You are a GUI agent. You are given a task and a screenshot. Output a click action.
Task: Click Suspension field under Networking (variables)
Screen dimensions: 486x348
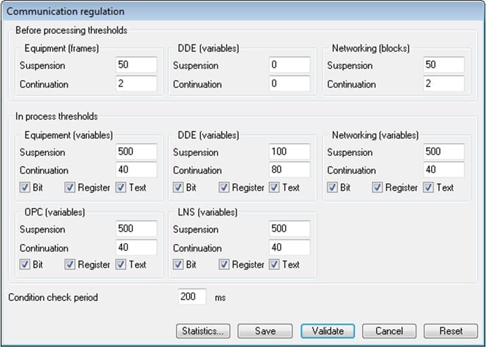[x=443, y=151]
